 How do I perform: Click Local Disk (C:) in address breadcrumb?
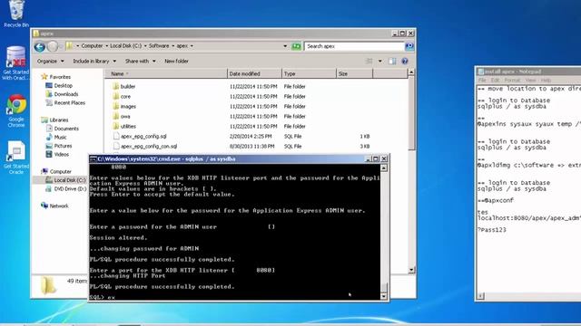coord(125,46)
